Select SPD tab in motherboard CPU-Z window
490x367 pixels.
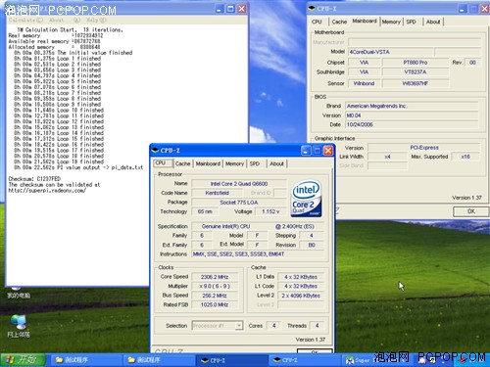[411, 22]
